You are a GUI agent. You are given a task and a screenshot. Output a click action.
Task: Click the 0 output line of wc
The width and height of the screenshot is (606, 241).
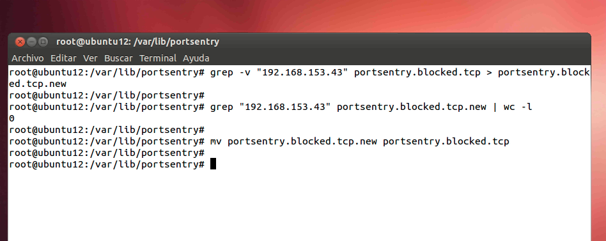(x=12, y=118)
